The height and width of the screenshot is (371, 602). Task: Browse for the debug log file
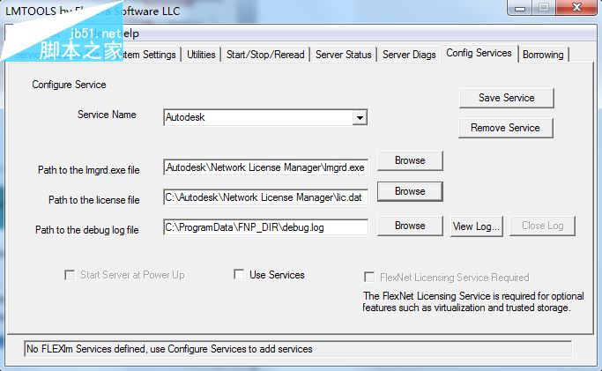410,226
